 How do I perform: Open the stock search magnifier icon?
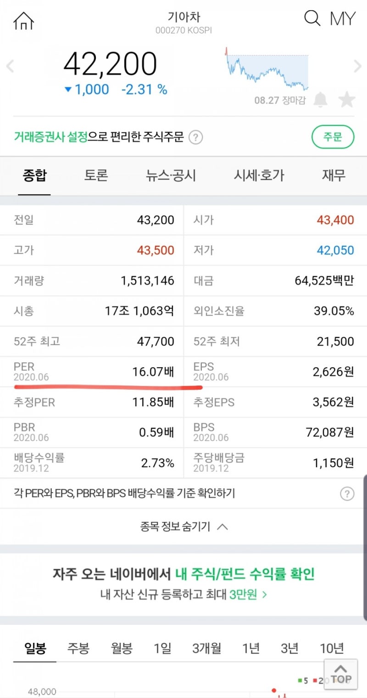[311, 18]
